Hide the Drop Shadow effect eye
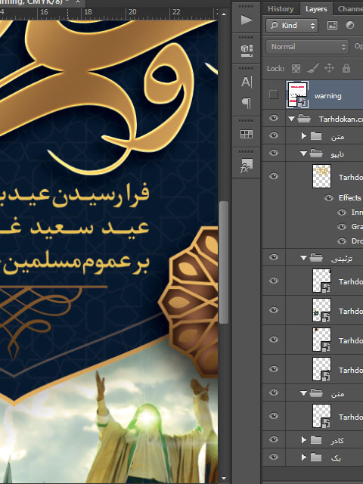This screenshot has width=363, height=484. tap(341, 241)
